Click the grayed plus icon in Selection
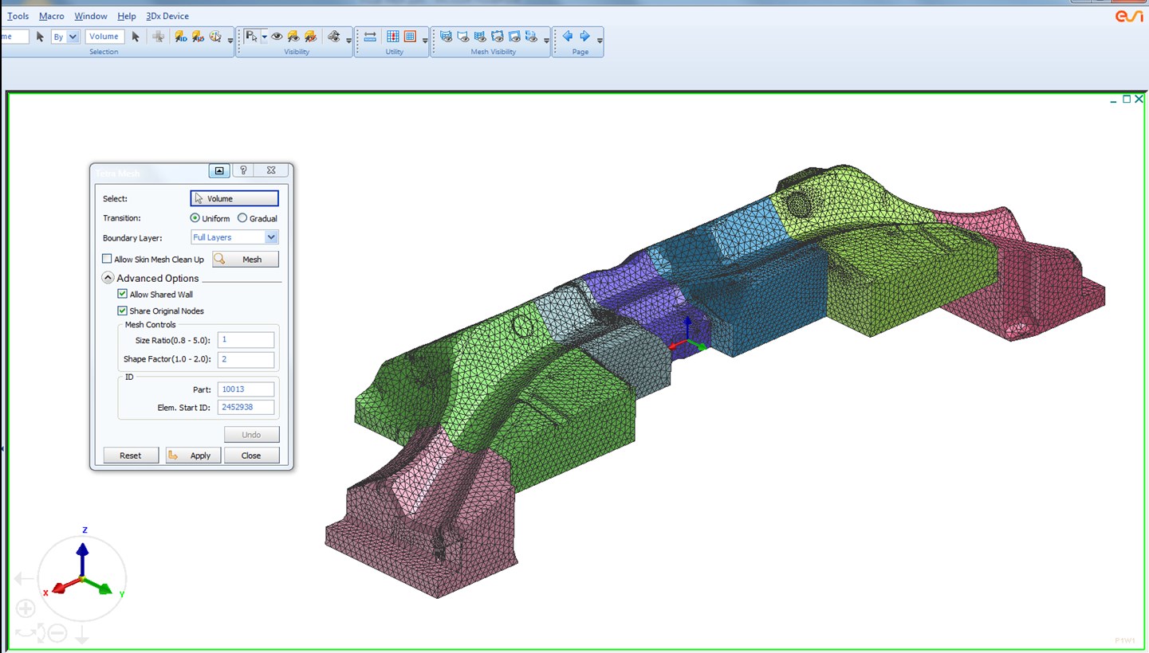The width and height of the screenshot is (1149, 653). pyautogui.click(x=159, y=37)
